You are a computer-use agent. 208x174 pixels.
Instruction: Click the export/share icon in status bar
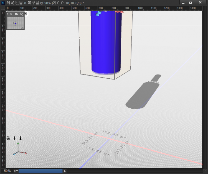(x=16, y=171)
